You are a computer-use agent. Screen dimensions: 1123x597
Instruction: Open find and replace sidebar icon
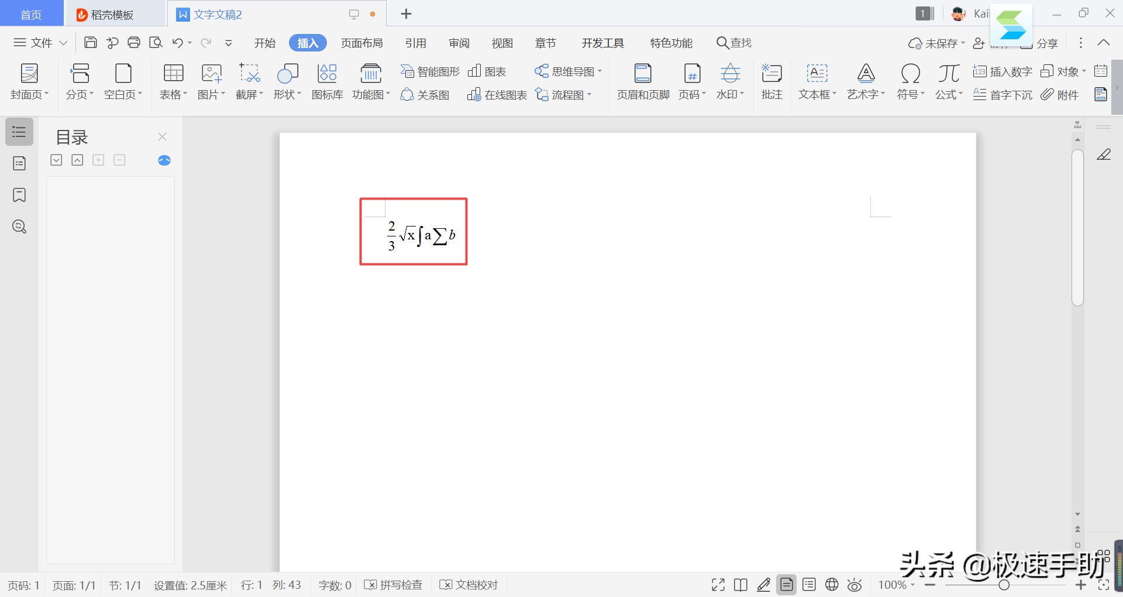point(19,227)
